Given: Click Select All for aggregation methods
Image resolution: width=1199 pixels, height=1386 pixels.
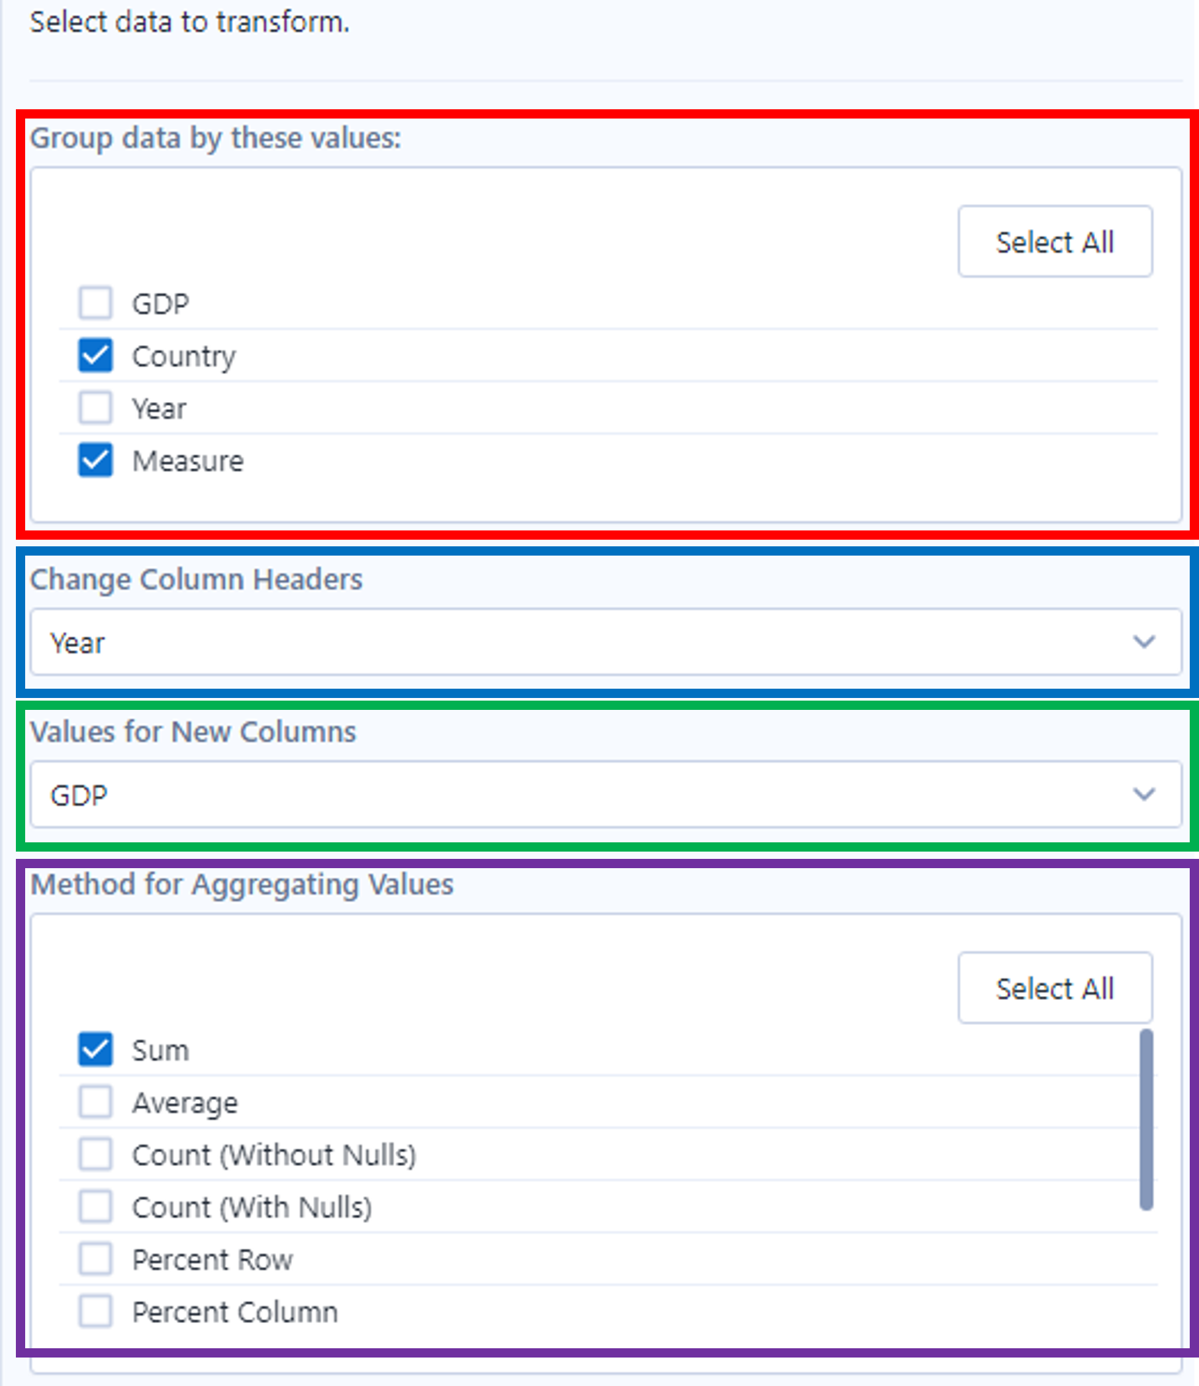Looking at the screenshot, I should [x=1055, y=989].
